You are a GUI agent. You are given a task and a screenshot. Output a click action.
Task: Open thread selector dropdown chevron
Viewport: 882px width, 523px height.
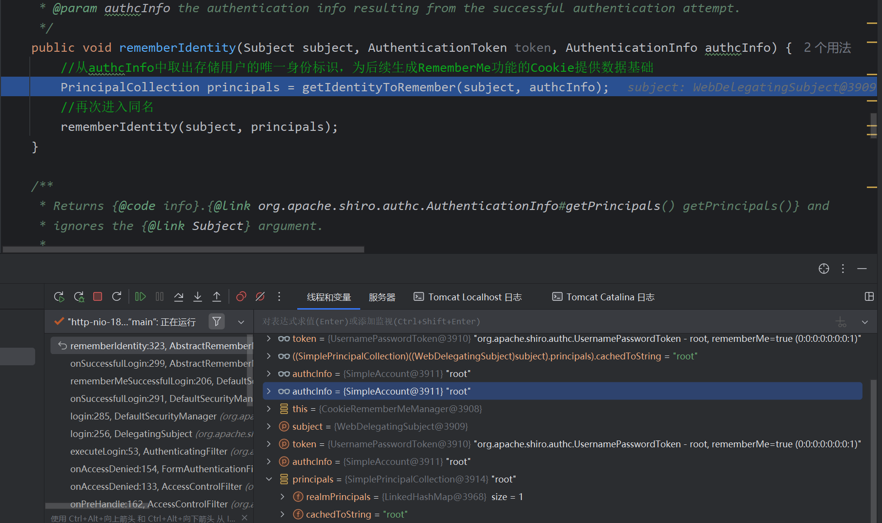(x=241, y=322)
